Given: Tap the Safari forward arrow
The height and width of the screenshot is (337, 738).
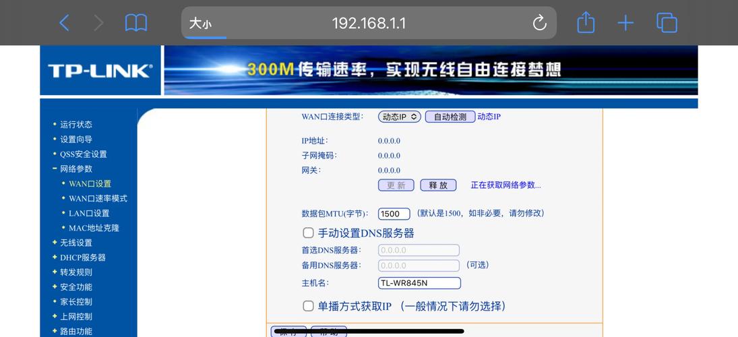Looking at the screenshot, I should click(98, 23).
